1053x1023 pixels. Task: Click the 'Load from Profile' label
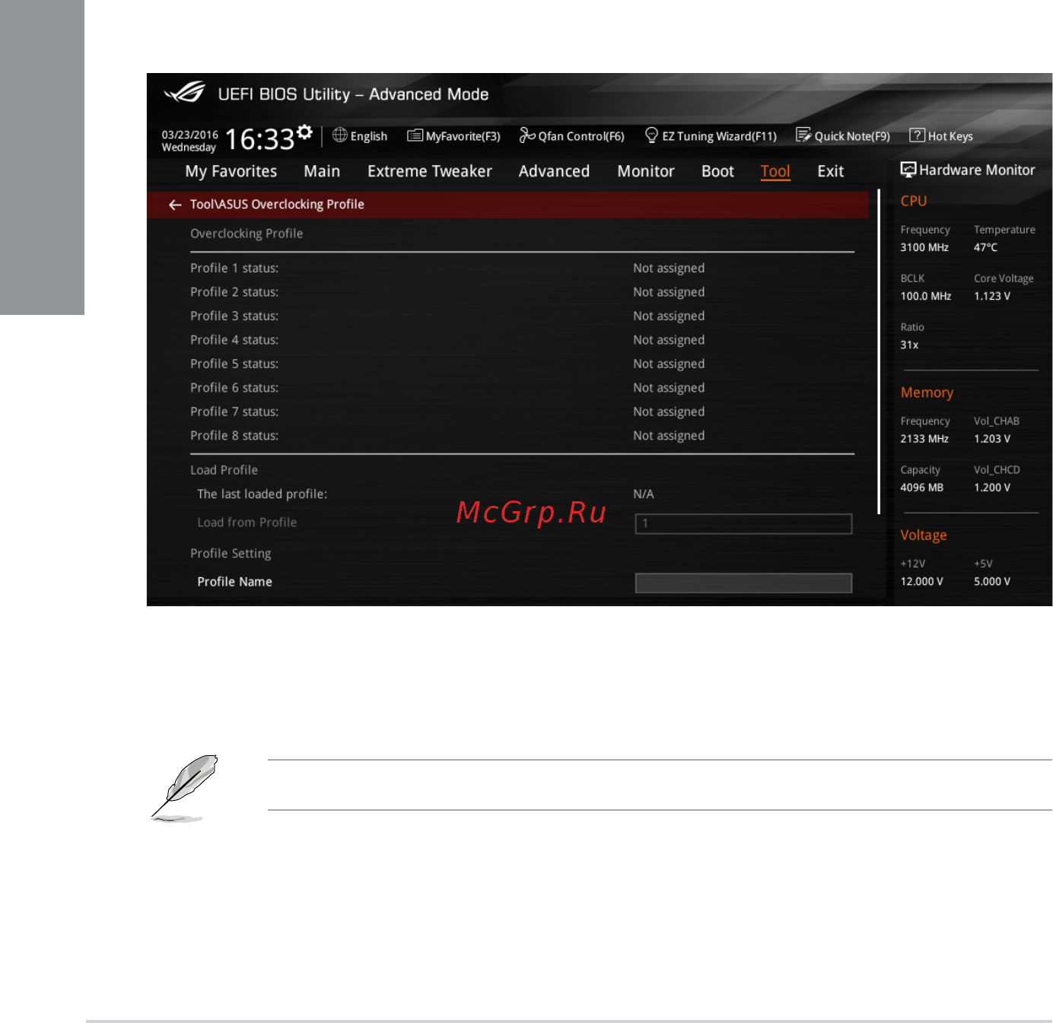pos(247,523)
